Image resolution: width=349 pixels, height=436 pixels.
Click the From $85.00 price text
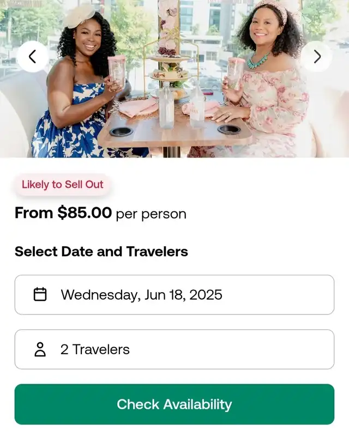[x=63, y=213]
